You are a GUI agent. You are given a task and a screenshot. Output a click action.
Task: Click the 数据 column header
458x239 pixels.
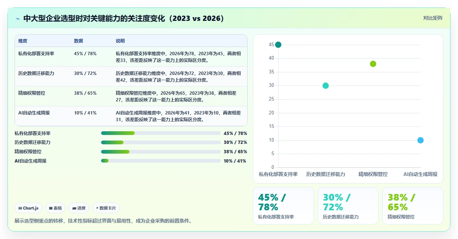[x=79, y=41]
